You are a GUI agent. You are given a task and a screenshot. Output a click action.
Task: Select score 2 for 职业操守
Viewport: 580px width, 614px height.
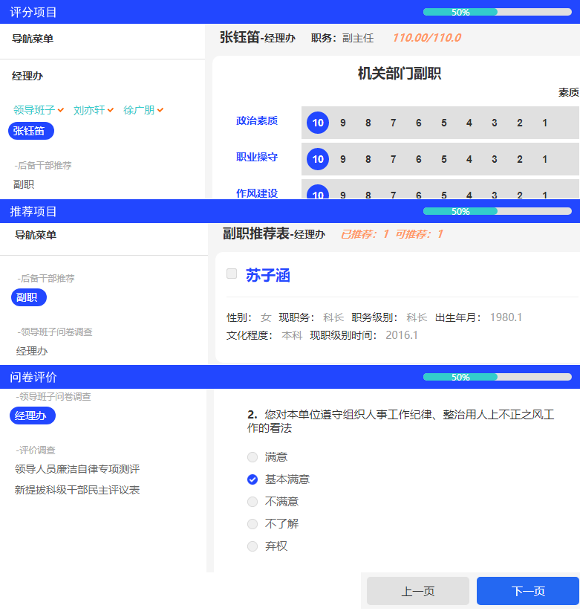tap(519, 159)
